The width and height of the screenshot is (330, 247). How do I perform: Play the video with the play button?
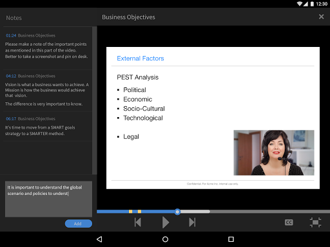click(x=166, y=223)
